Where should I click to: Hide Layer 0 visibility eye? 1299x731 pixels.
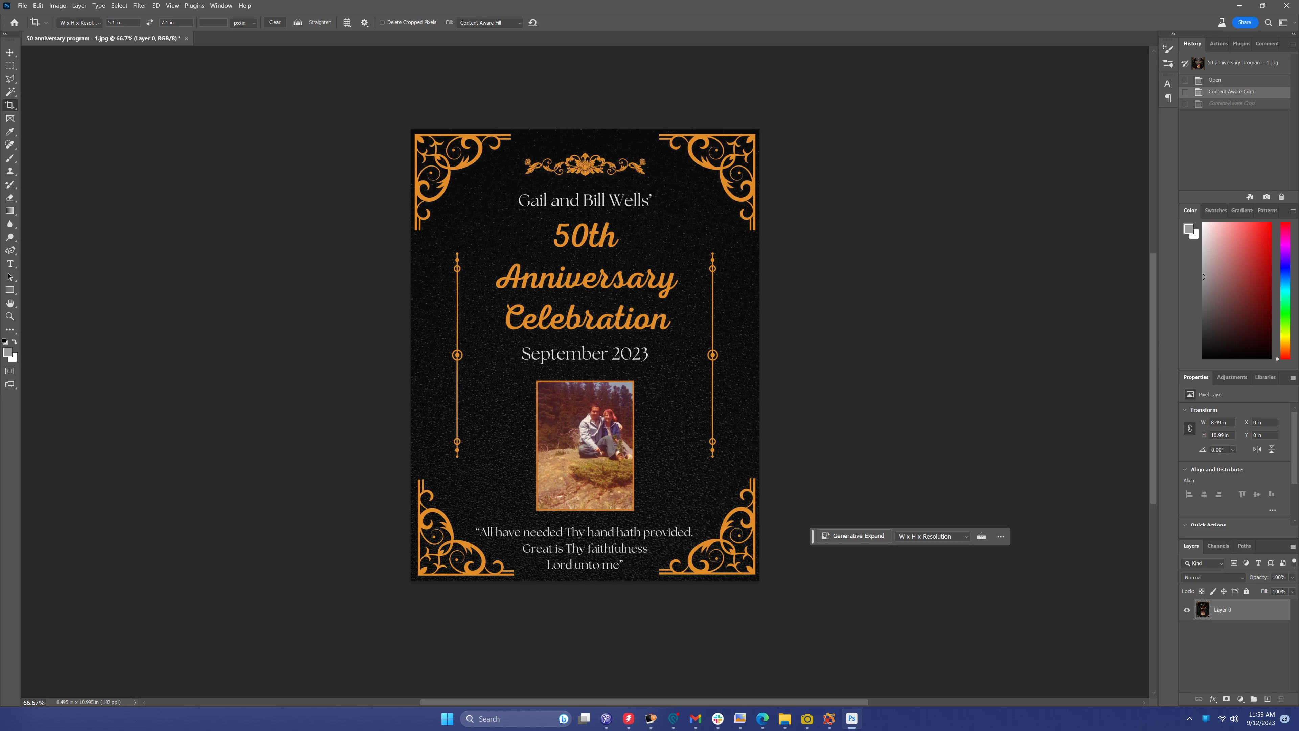tap(1187, 610)
